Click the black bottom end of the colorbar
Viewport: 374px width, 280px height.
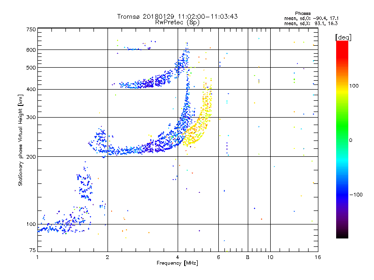pos(342,235)
